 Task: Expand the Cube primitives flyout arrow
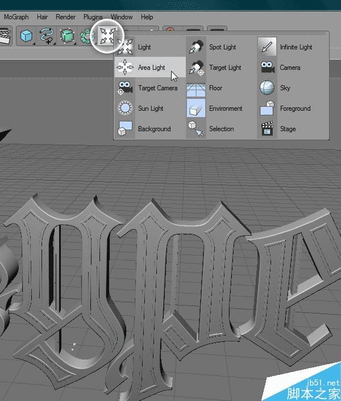point(34,44)
